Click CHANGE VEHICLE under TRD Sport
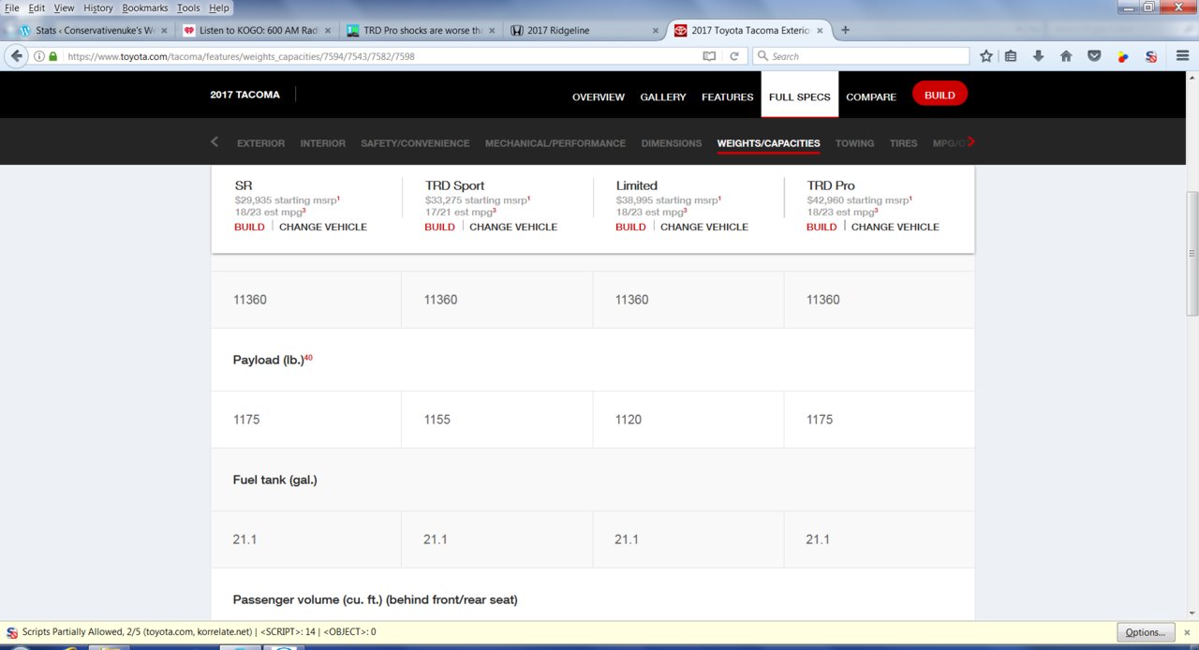This screenshot has width=1199, height=650. (513, 227)
